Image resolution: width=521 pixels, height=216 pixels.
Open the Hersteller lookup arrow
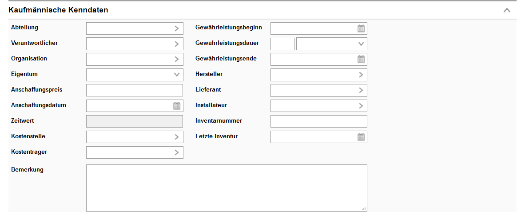361,75
